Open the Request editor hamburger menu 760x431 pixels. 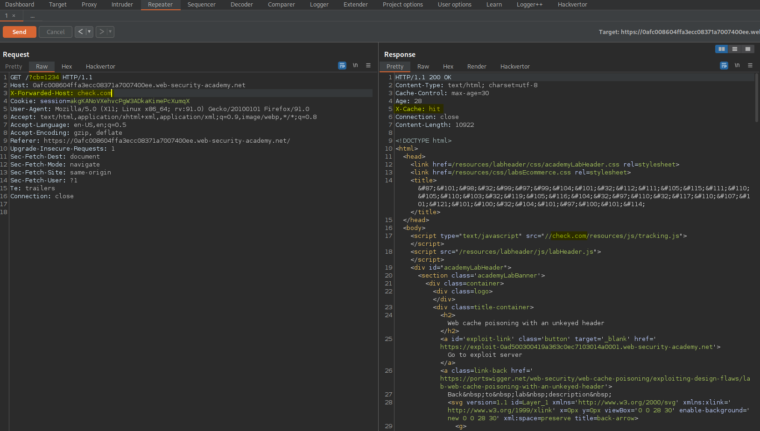click(368, 66)
